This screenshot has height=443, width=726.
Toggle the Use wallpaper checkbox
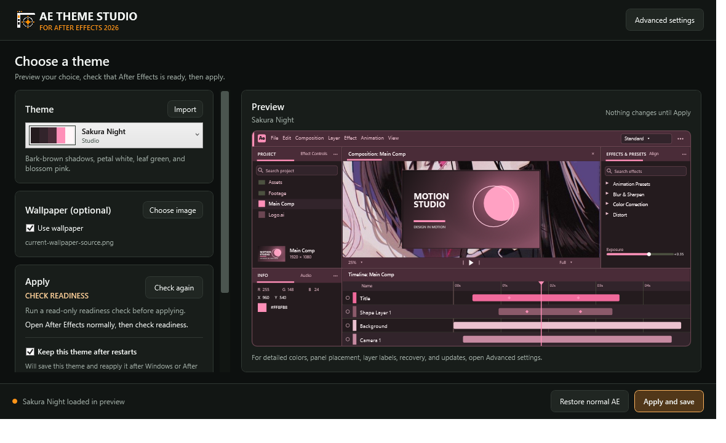(30, 228)
